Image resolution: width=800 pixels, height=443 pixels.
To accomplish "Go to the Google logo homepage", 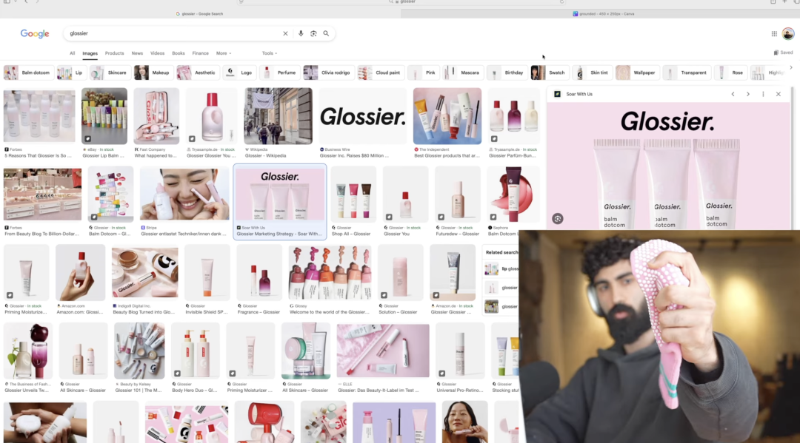I will (35, 33).
